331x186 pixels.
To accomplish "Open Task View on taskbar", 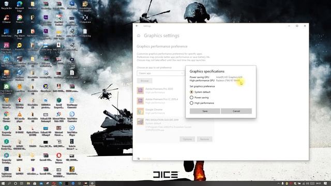I will coord(22,183).
